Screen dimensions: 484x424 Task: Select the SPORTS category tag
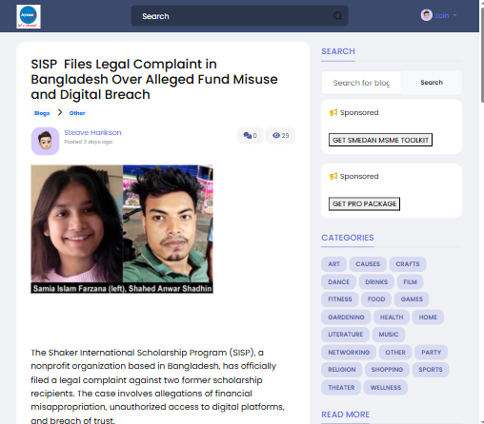431,370
